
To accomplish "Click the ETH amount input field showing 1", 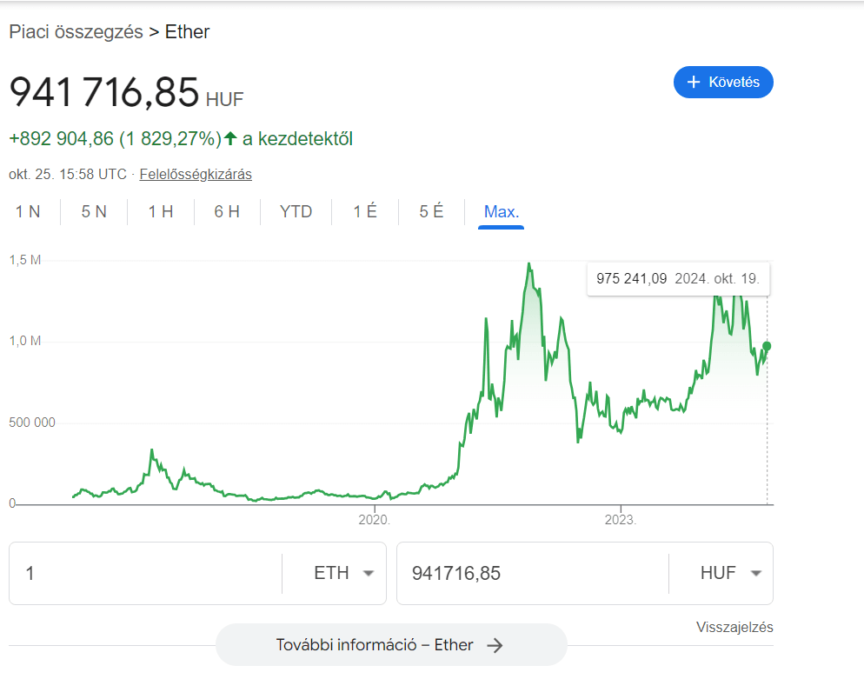I will pyautogui.click(x=130, y=573).
